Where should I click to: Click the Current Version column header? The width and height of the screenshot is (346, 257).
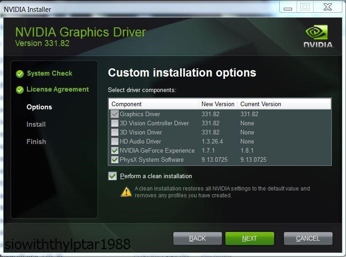(x=261, y=104)
